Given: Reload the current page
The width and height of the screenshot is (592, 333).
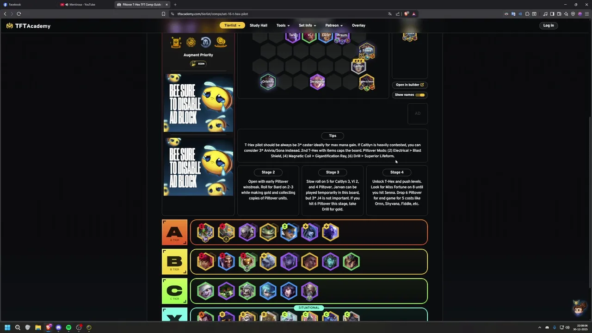Looking at the screenshot, I should coord(19,14).
